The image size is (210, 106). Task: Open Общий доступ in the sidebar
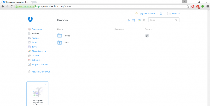tap(39, 51)
